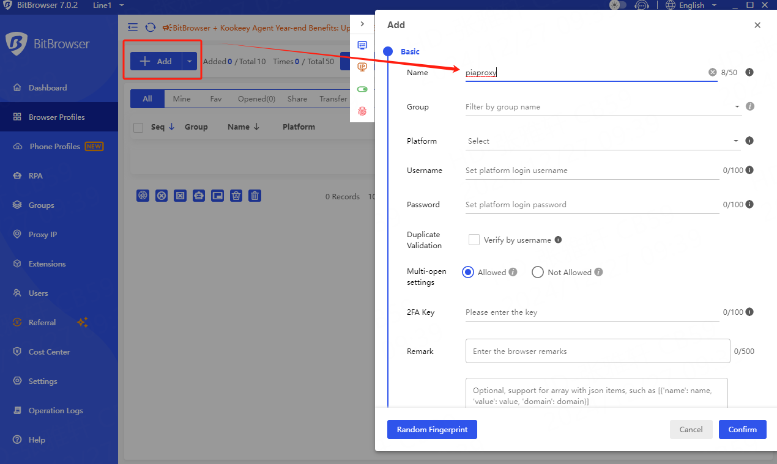The height and width of the screenshot is (464, 777).
Task: Open the English language dropdown
Action: coord(690,6)
